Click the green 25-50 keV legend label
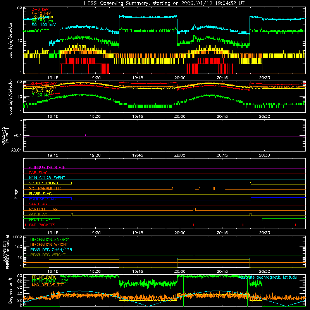This screenshot has width=310, height=310. [43, 21]
